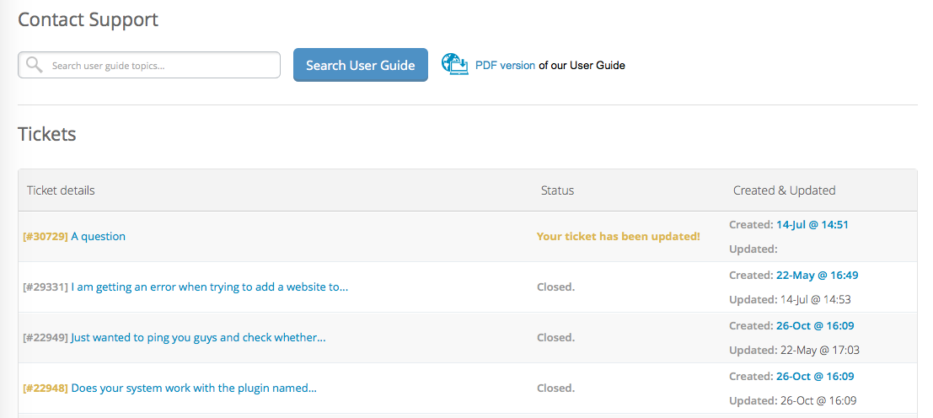The image size is (933, 418).
Task: Open the 'error when trying to add a website' ticket
Action: tap(209, 287)
